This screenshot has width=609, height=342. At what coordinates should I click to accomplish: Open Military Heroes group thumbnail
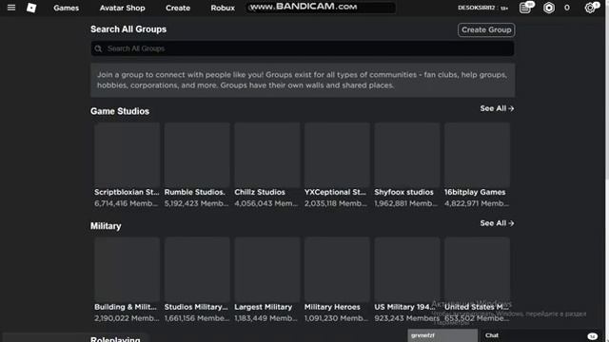point(337,270)
